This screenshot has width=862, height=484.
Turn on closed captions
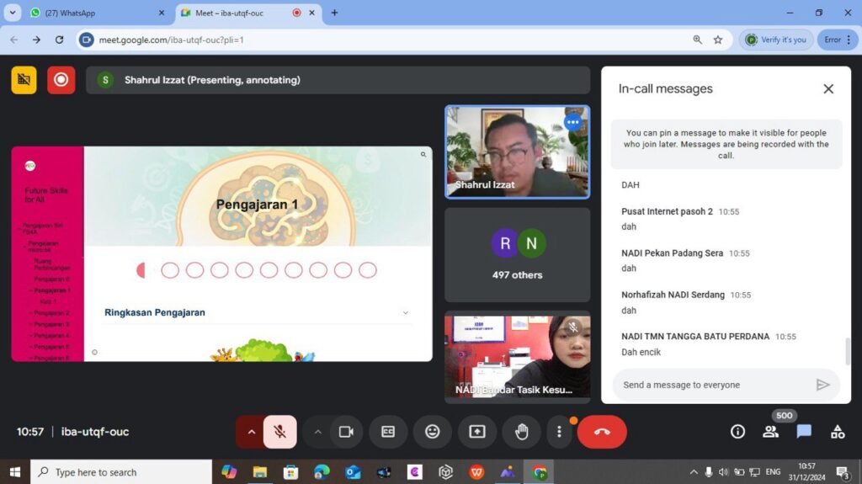[x=388, y=432]
